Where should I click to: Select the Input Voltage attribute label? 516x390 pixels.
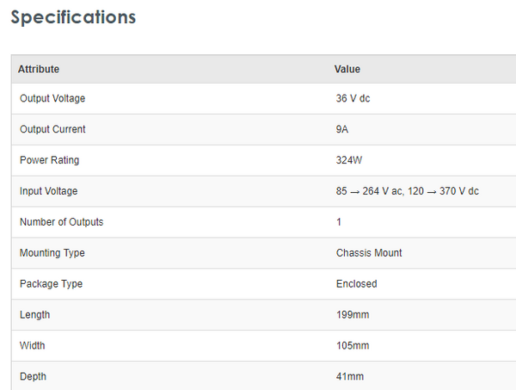[x=48, y=191]
